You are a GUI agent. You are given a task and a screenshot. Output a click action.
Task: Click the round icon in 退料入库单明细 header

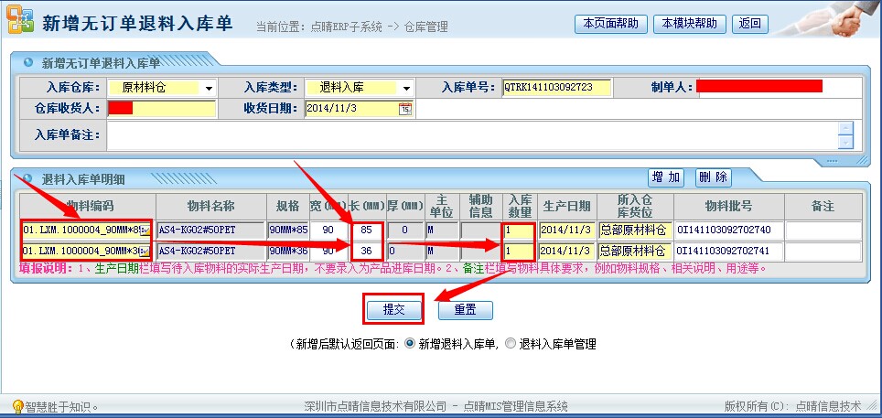(x=28, y=177)
